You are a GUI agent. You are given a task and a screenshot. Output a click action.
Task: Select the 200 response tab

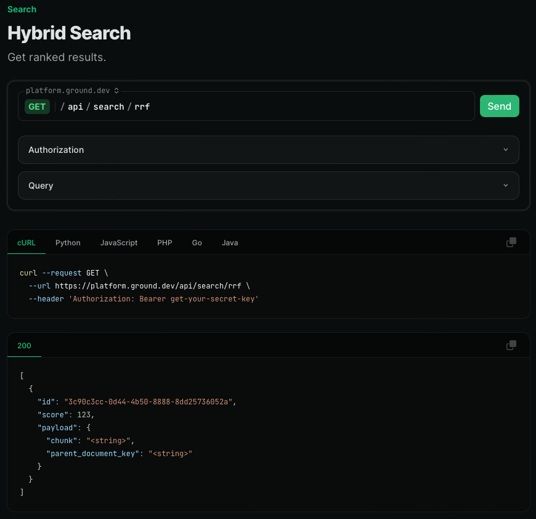[24, 346]
